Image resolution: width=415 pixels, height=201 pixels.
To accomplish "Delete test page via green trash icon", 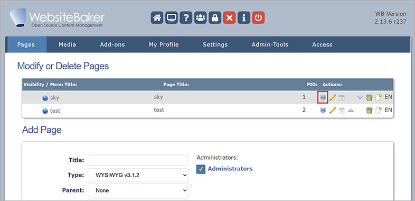I will [369, 111].
